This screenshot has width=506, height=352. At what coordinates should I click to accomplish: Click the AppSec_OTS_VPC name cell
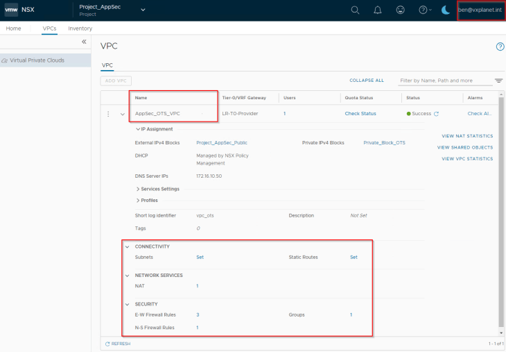[157, 113]
